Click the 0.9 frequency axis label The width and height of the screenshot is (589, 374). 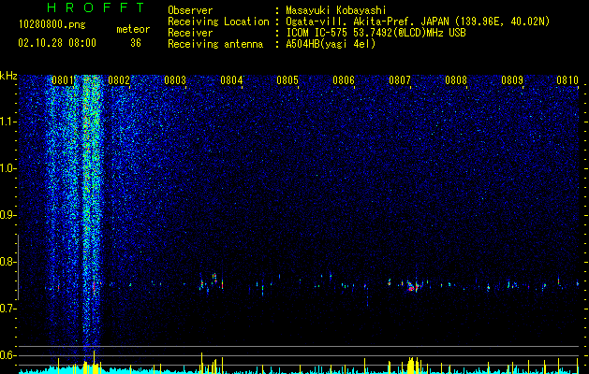(x=7, y=215)
